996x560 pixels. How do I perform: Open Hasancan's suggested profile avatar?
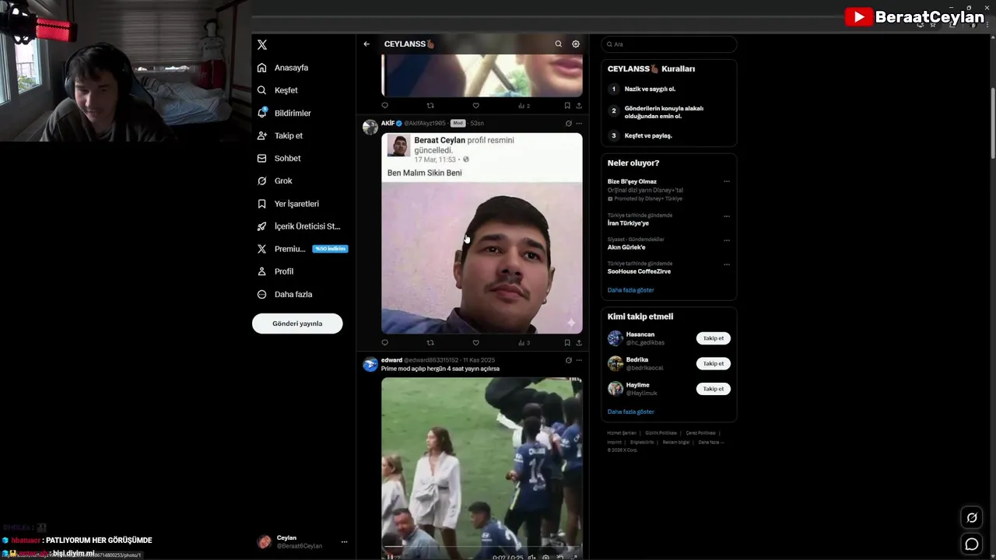point(615,338)
